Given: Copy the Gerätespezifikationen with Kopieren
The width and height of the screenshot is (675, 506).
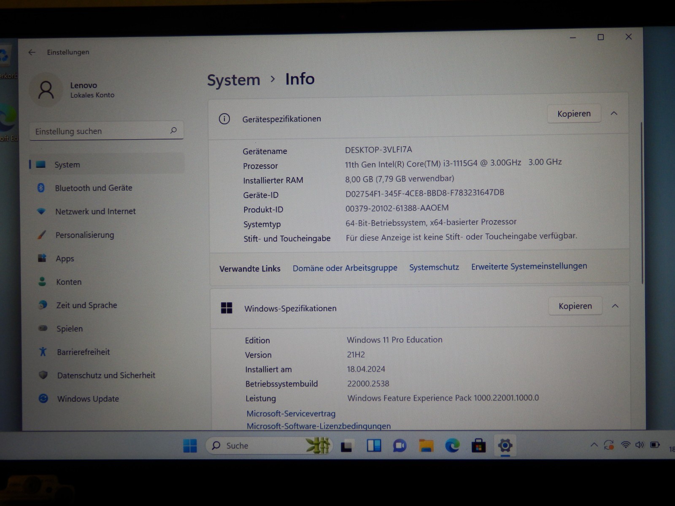Looking at the screenshot, I should pos(574,114).
